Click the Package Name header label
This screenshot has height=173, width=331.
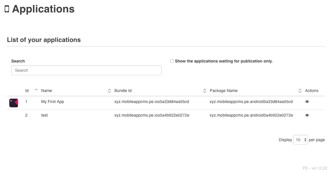click(x=223, y=91)
